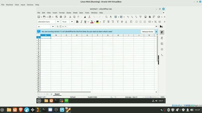Viewport: 202px width, 113px height.
Task: Open the Tools menu
Action: pyautogui.click(x=87, y=13)
